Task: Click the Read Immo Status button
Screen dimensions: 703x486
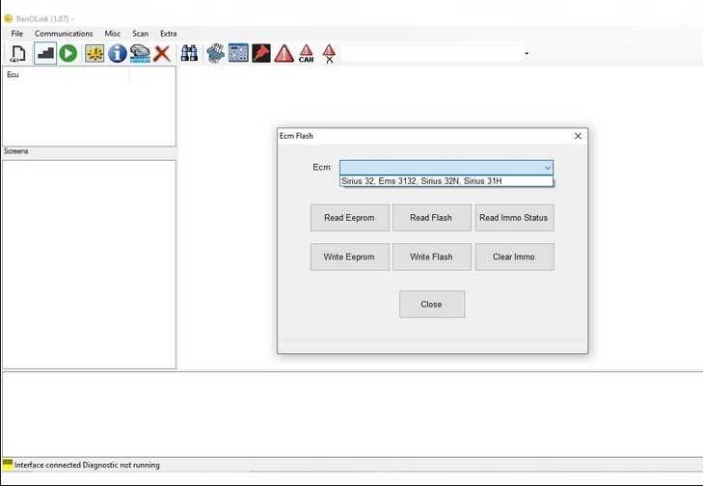Action: tap(514, 218)
